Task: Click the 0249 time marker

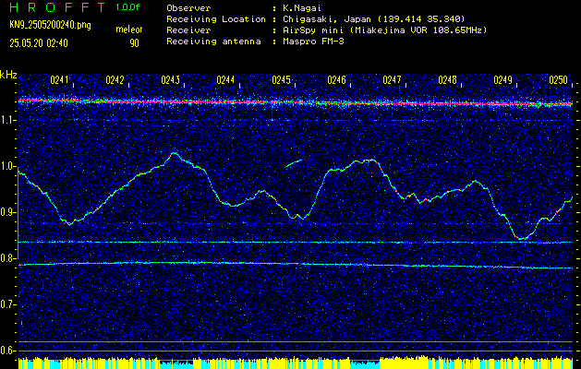Action: tap(503, 80)
